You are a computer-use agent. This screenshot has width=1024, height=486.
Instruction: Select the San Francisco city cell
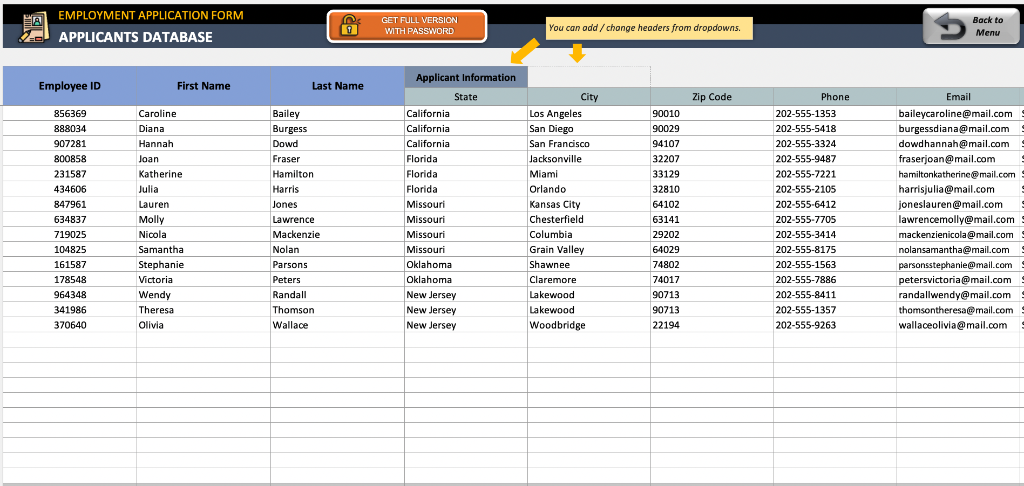coord(589,143)
